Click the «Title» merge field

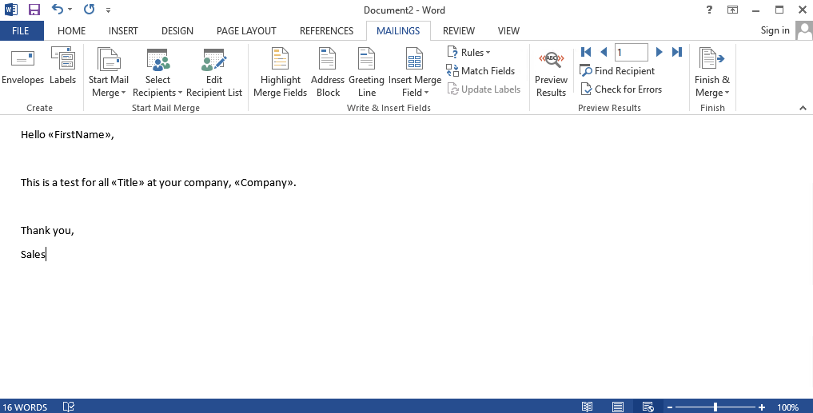(128, 182)
